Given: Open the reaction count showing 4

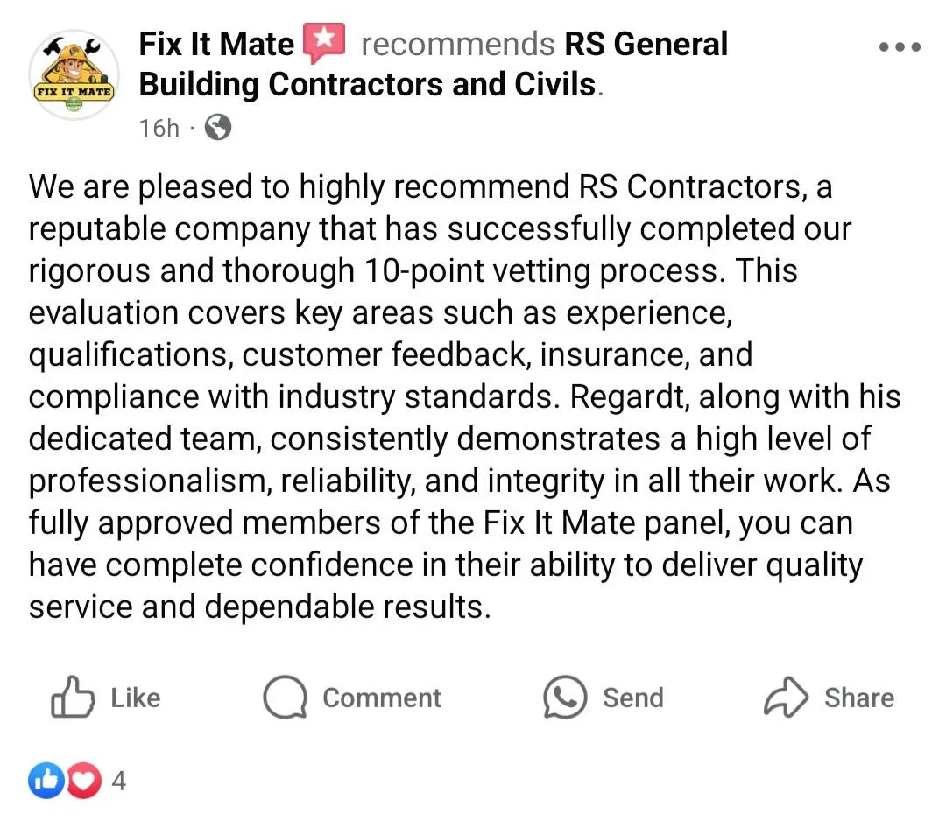Looking at the screenshot, I should click(119, 781).
